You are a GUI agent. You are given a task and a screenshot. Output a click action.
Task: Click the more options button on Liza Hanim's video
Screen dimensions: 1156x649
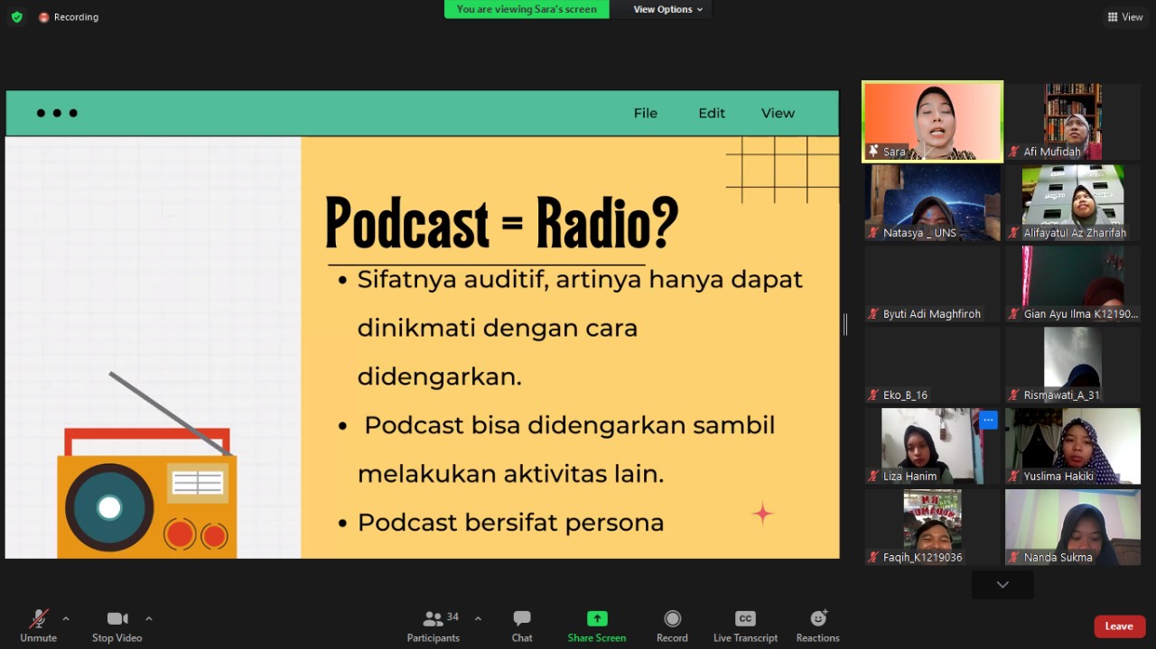coord(988,420)
